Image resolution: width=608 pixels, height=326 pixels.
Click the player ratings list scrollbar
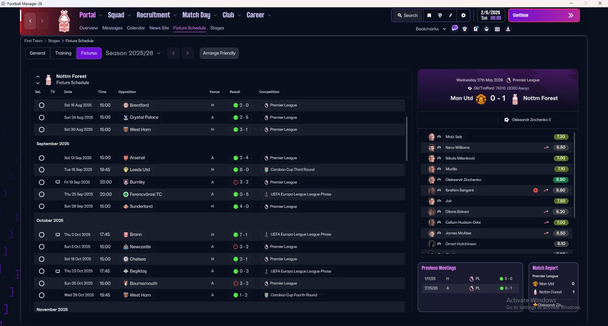[574, 175]
